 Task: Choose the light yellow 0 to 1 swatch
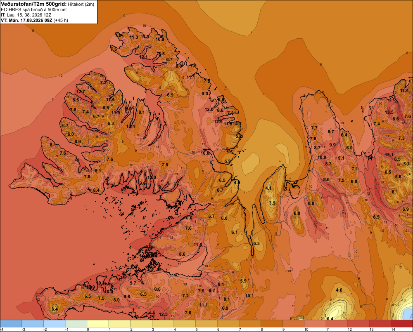tap(98, 324)
